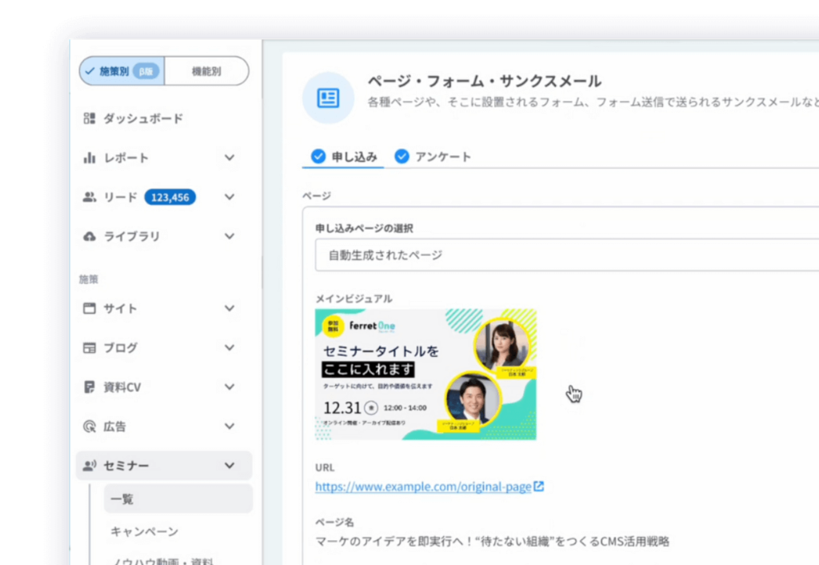Viewport: 819px width, 565px height.
Task: Click the checkmark beside アンケート tab
Action: click(x=402, y=156)
